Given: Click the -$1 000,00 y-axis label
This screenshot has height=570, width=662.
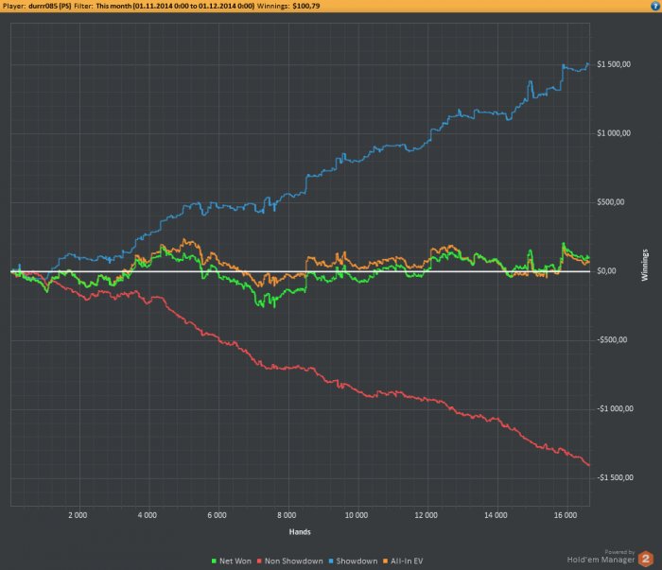Looking at the screenshot, I should pyautogui.click(x=615, y=408).
